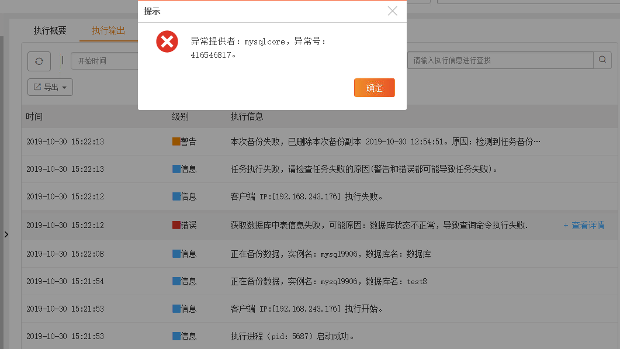Select the 客户端 IP 执行开始 message

[306, 309]
